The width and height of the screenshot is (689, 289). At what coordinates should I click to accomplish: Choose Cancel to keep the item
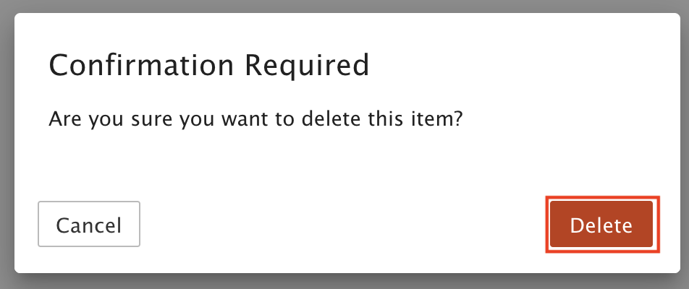(89, 224)
